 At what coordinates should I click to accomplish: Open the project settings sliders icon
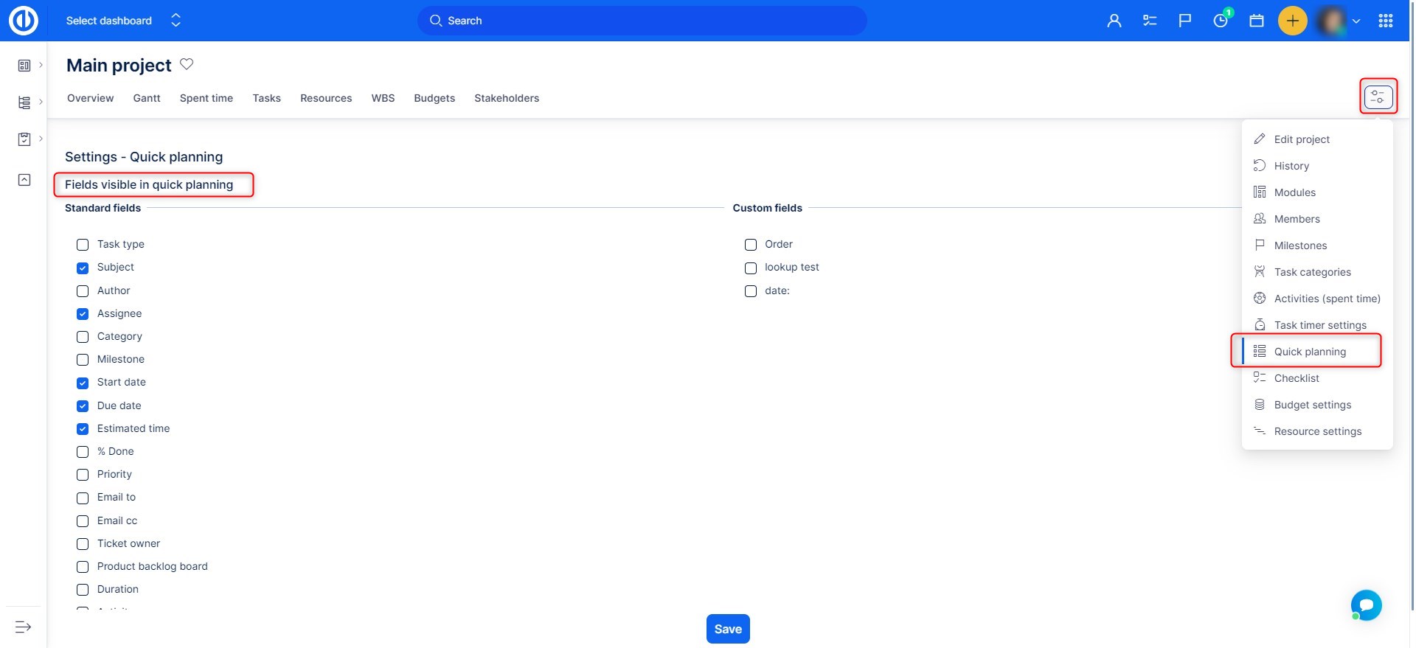(x=1378, y=97)
